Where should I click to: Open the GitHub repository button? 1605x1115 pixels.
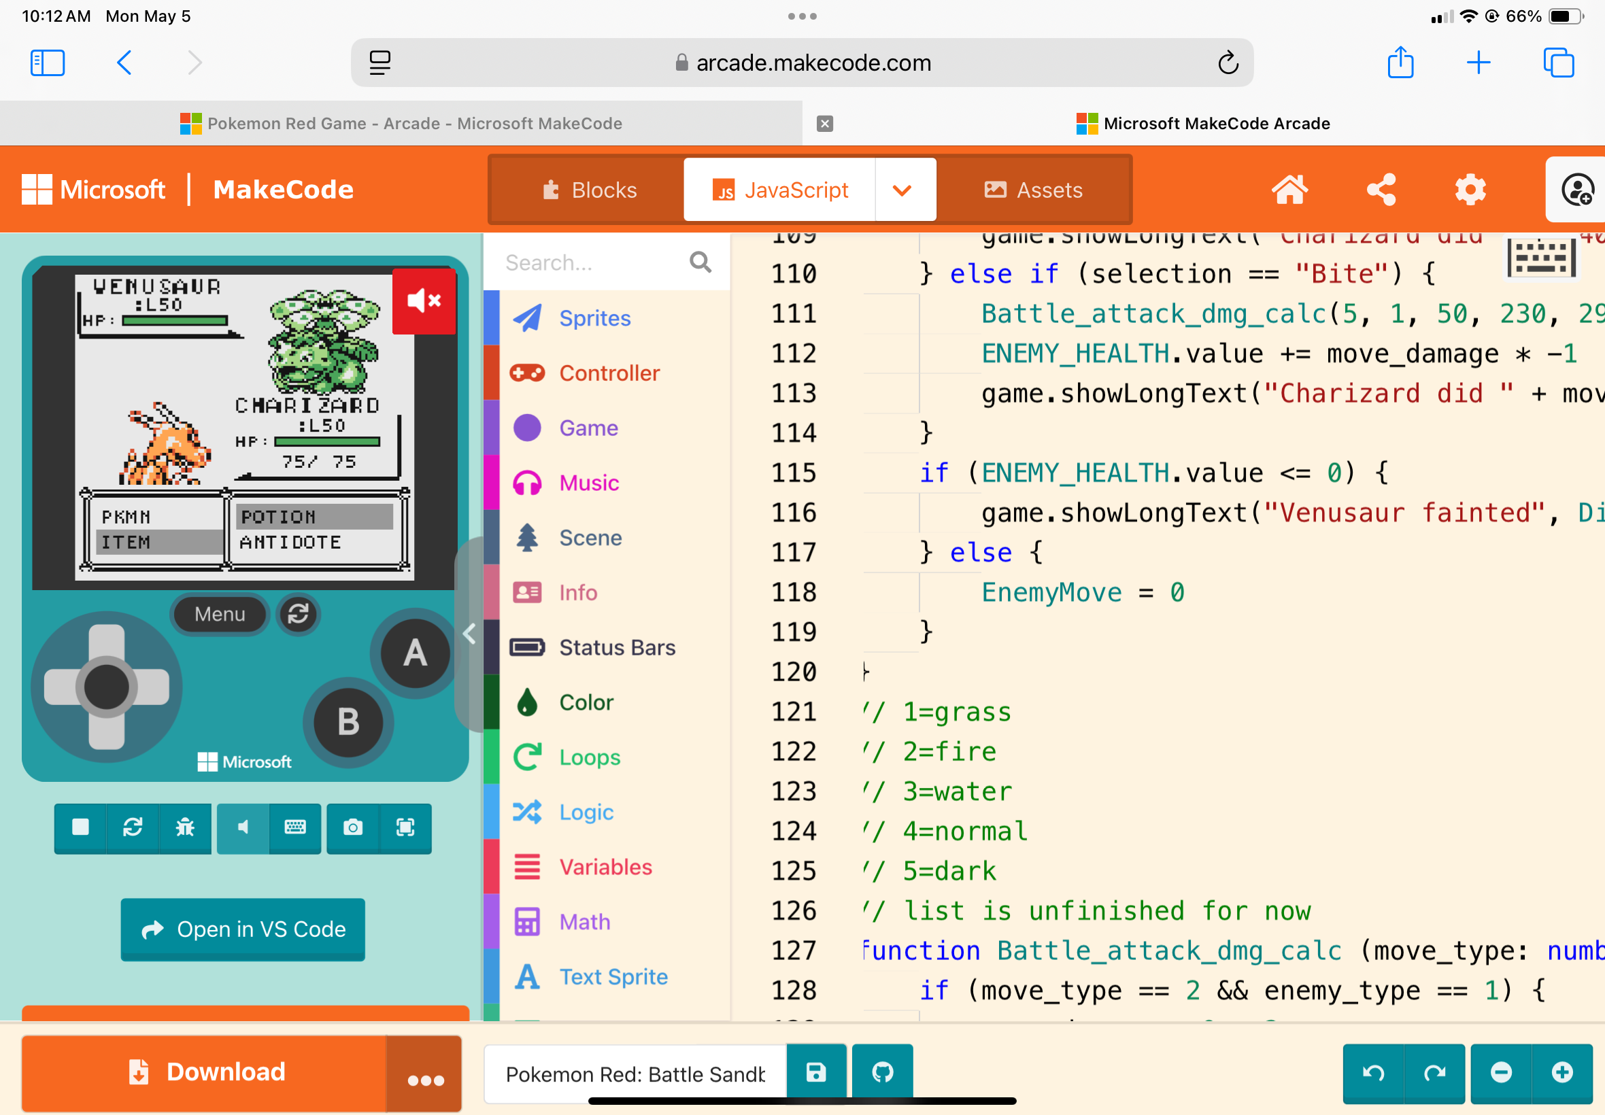[882, 1072]
